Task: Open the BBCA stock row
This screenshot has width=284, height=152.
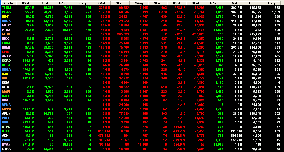Action: [x=6, y=21]
